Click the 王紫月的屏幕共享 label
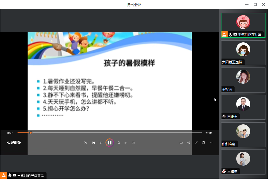 pos(31,176)
